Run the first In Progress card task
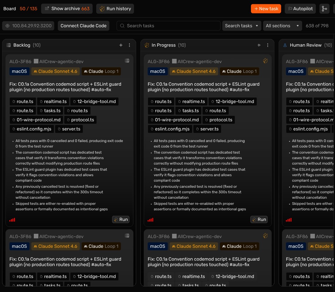The width and height of the screenshot is (335, 292). pos(259,219)
